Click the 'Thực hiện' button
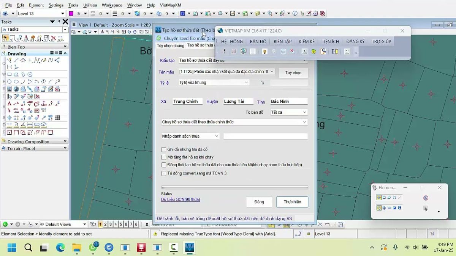Image resolution: width=456 pixels, height=256 pixels. pyautogui.click(x=292, y=202)
